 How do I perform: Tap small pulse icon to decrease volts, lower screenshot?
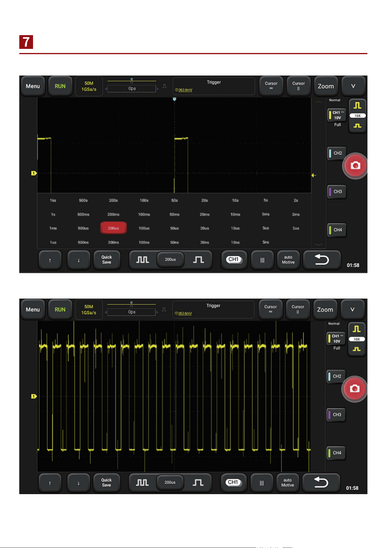coord(357,349)
